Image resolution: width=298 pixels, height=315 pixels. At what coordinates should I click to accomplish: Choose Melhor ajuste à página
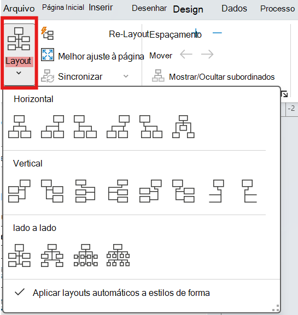(x=101, y=56)
